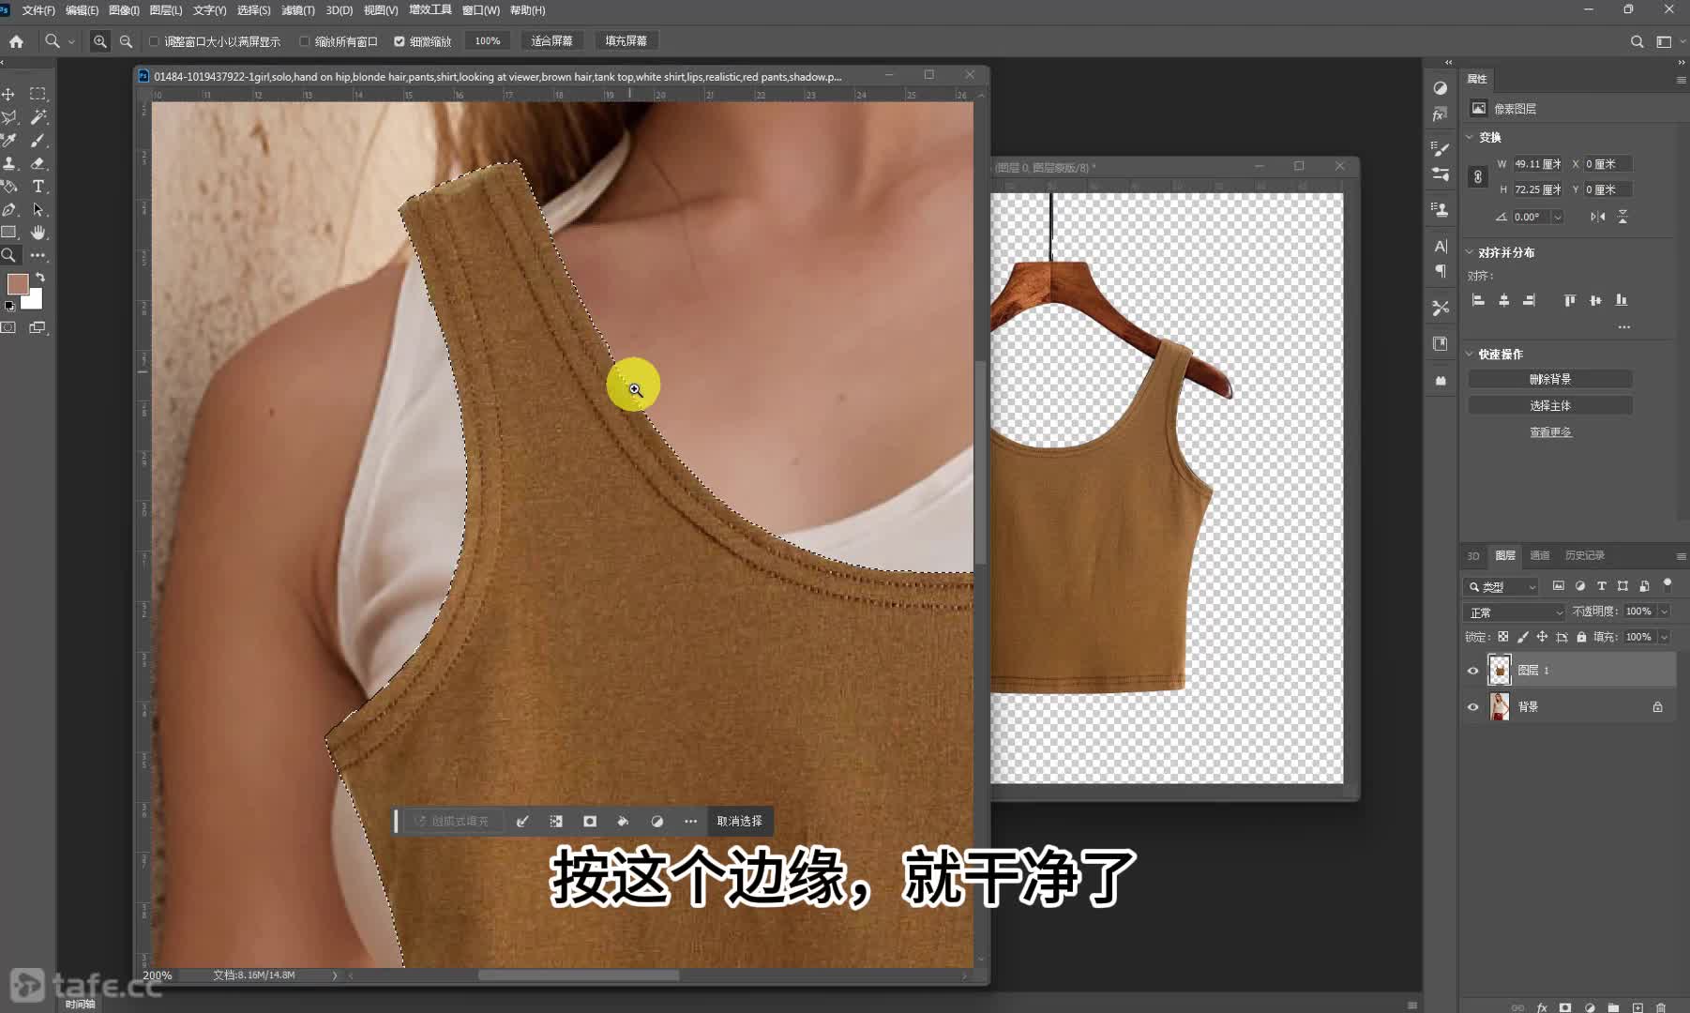Swap foreground and background colors
Viewport: 1690px width, 1013px height.
point(40,278)
